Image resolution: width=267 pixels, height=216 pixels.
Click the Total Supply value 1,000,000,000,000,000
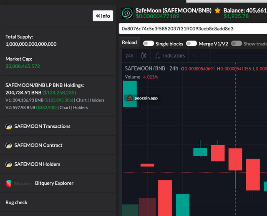coord(31,44)
